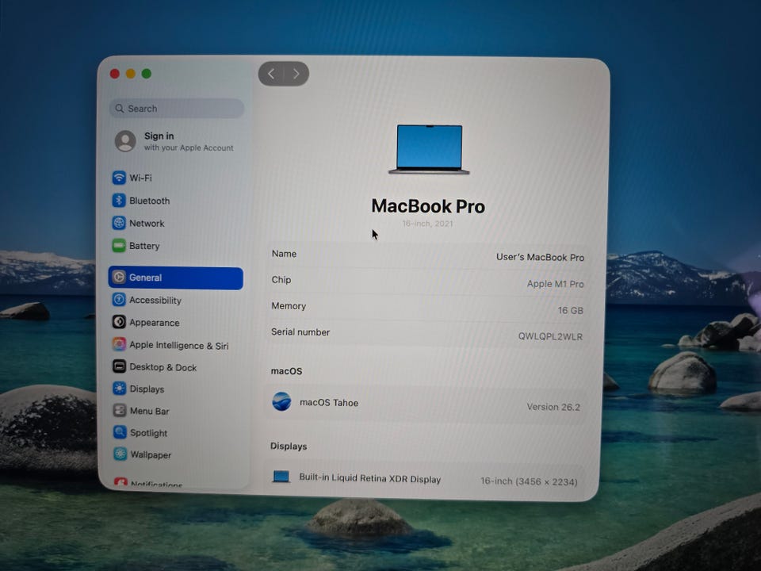Click the Appearance icon
Image resolution: width=761 pixels, height=571 pixels.
pos(119,322)
